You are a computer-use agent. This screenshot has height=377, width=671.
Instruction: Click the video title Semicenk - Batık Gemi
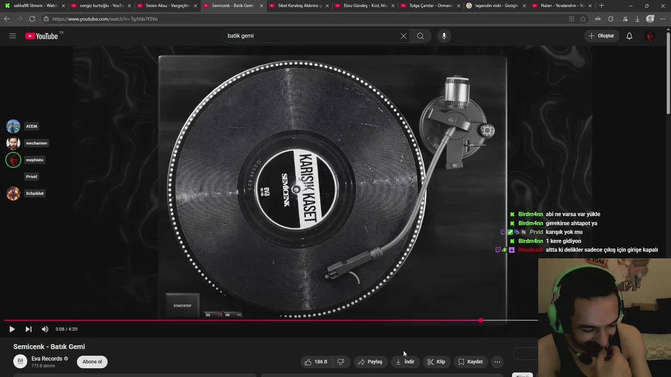tap(49, 347)
